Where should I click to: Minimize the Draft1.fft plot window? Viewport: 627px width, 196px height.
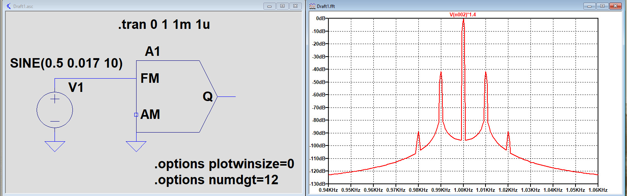[x=590, y=6]
